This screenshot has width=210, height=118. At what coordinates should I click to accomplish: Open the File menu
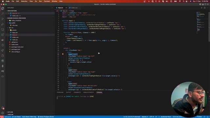tap(13, 1)
